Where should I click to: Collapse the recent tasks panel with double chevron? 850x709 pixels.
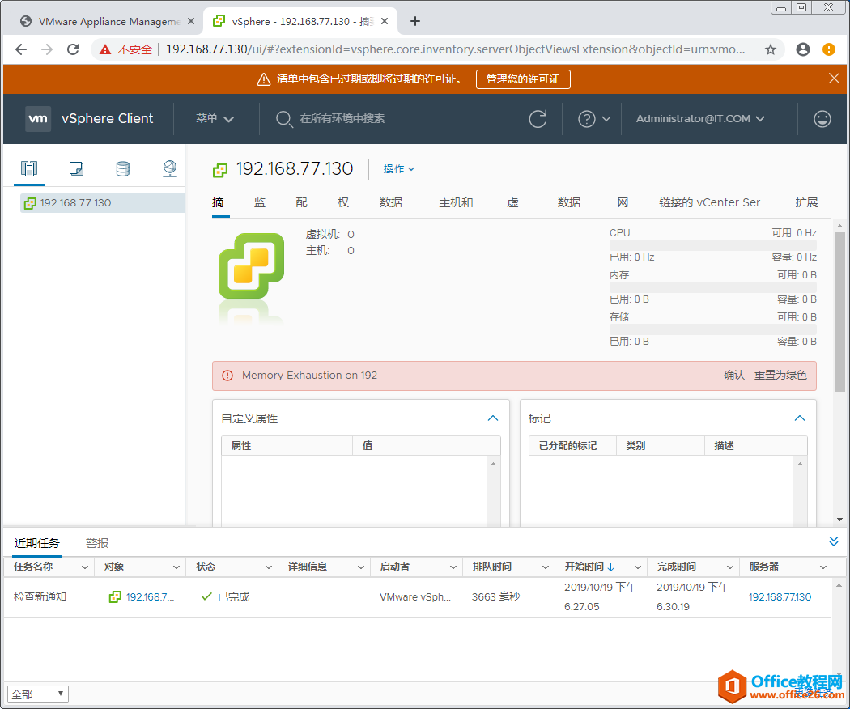pos(834,541)
